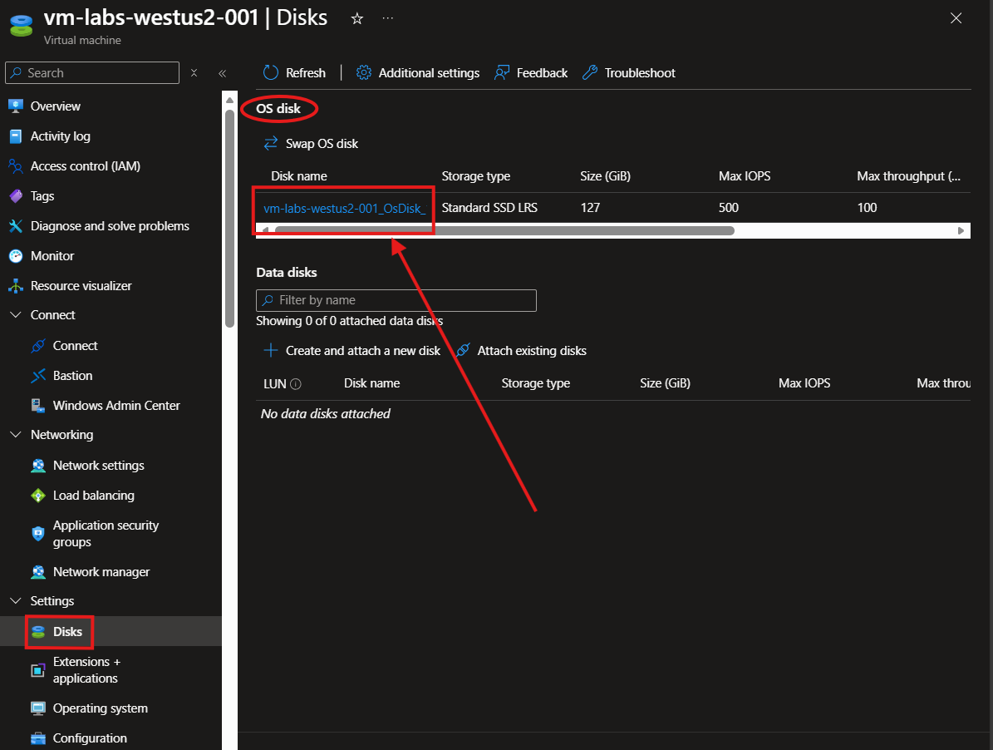Collapse the Settings section chevron
Viewport: 993px width, 750px height.
(x=15, y=601)
